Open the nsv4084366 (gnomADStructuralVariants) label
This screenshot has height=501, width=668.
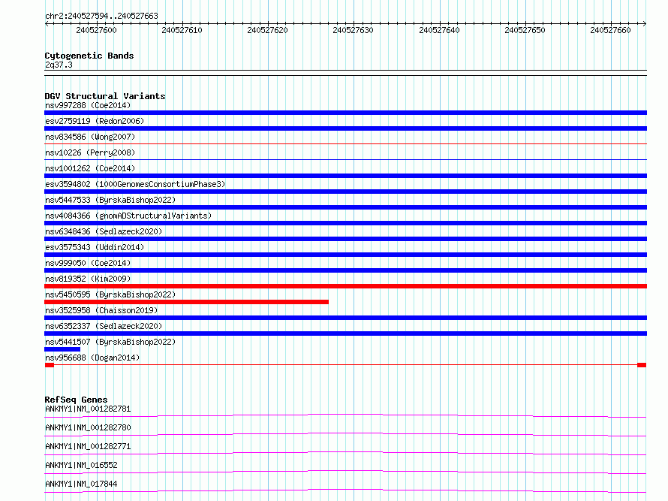(x=128, y=216)
